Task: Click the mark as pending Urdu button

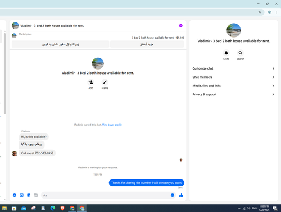Action: tap(60, 44)
